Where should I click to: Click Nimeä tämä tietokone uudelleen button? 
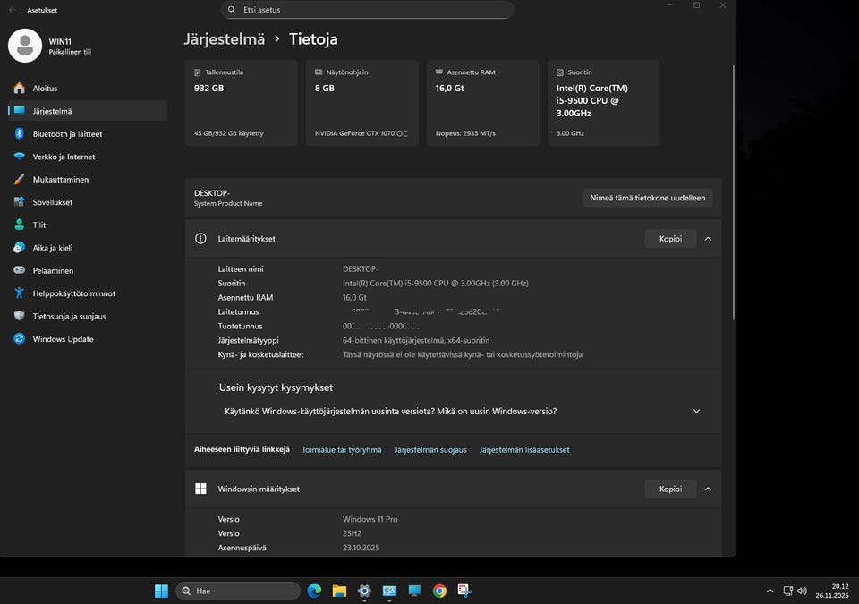click(x=647, y=198)
